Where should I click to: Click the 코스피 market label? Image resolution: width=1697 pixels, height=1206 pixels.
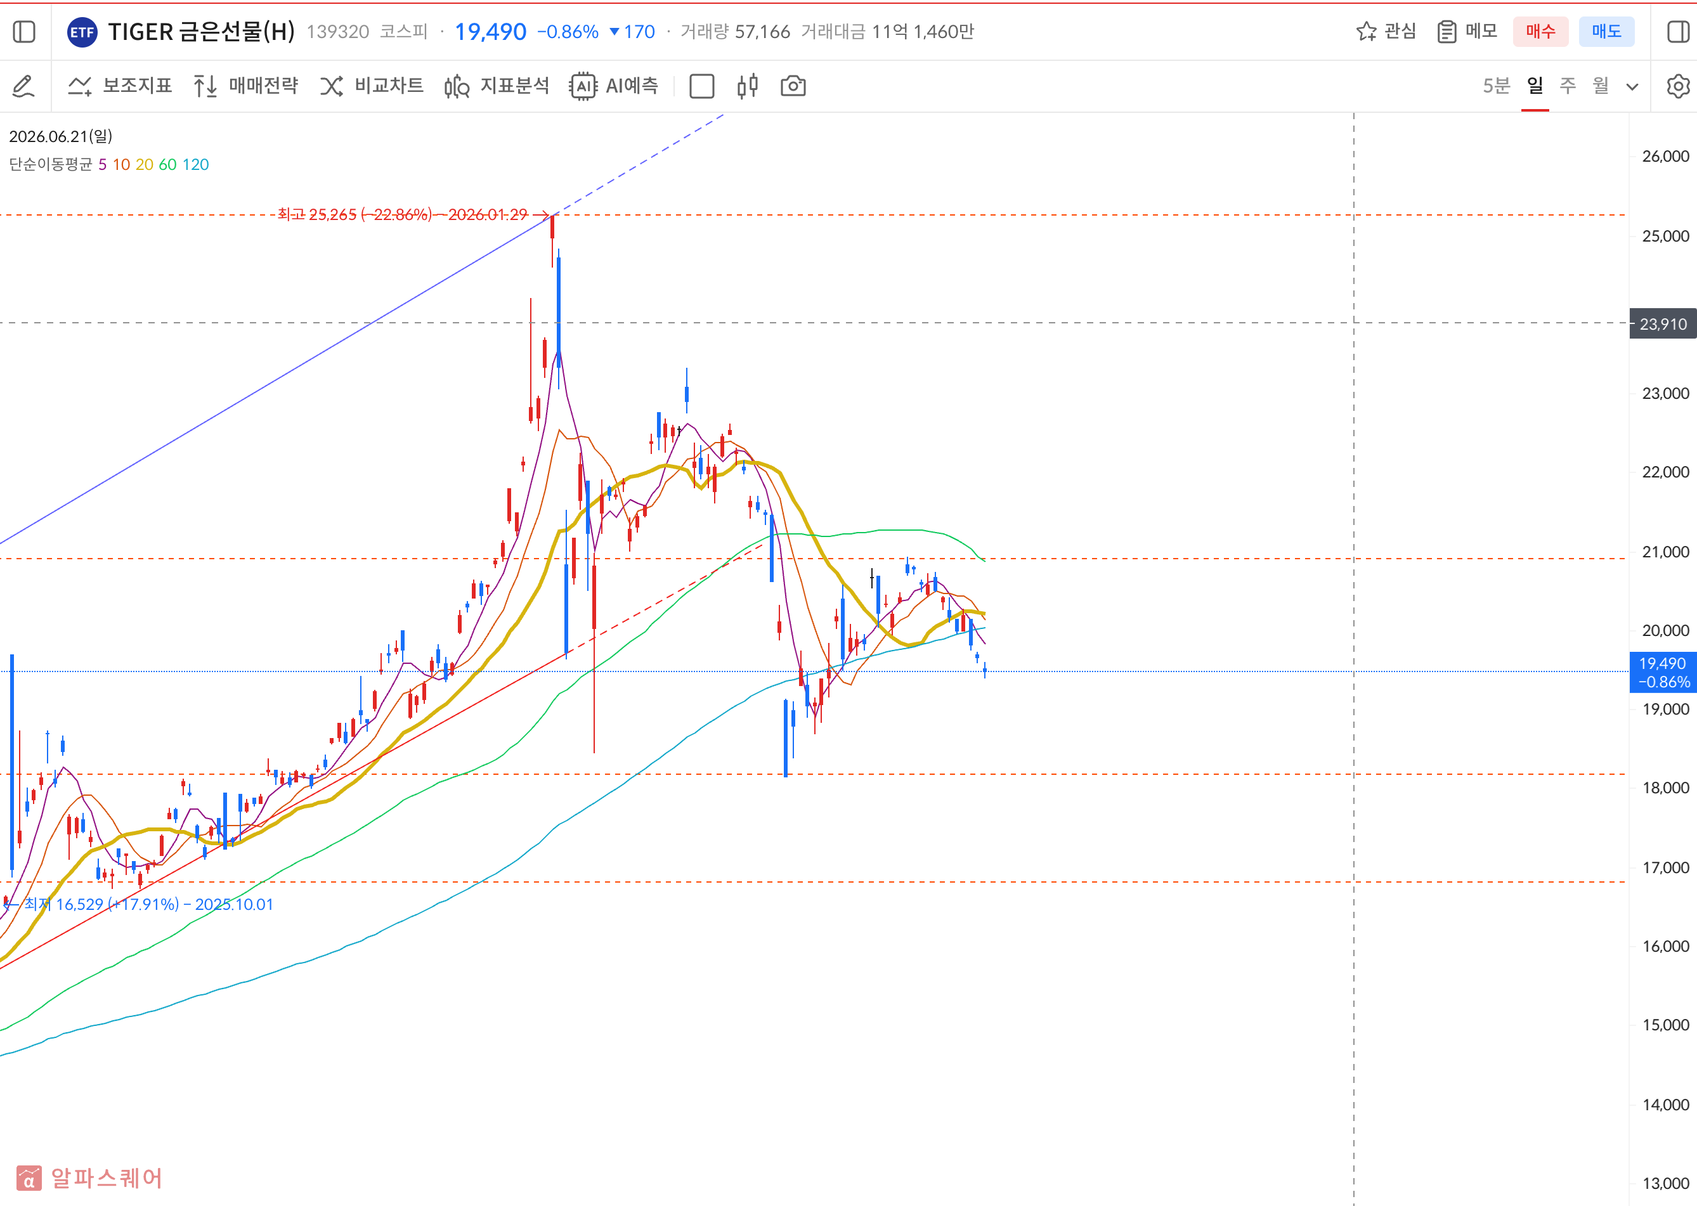click(404, 32)
